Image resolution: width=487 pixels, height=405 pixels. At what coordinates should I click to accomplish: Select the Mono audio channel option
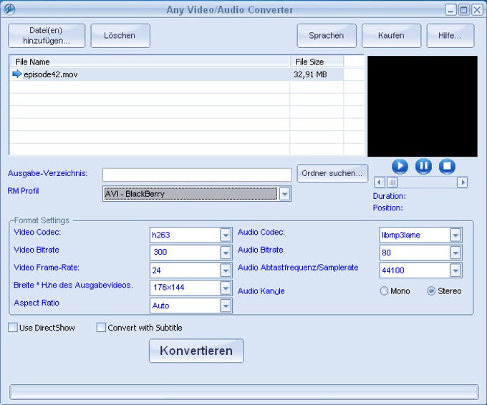click(384, 291)
